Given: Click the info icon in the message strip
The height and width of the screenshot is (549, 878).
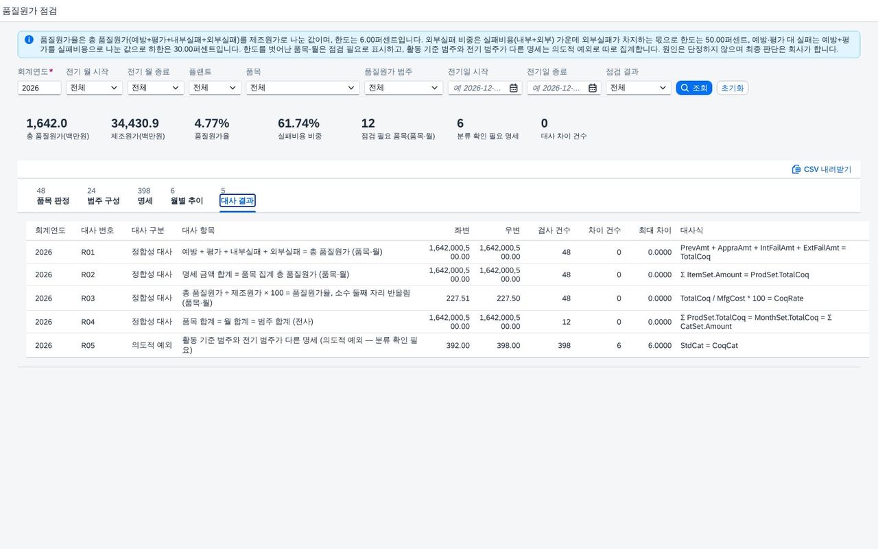Looking at the screenshot, I should click(29, 40).
